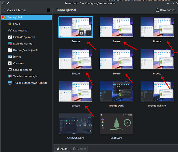Click the CachyOS Nord label text
This screenshot has width=178, height=152.
tap(76, 138)
